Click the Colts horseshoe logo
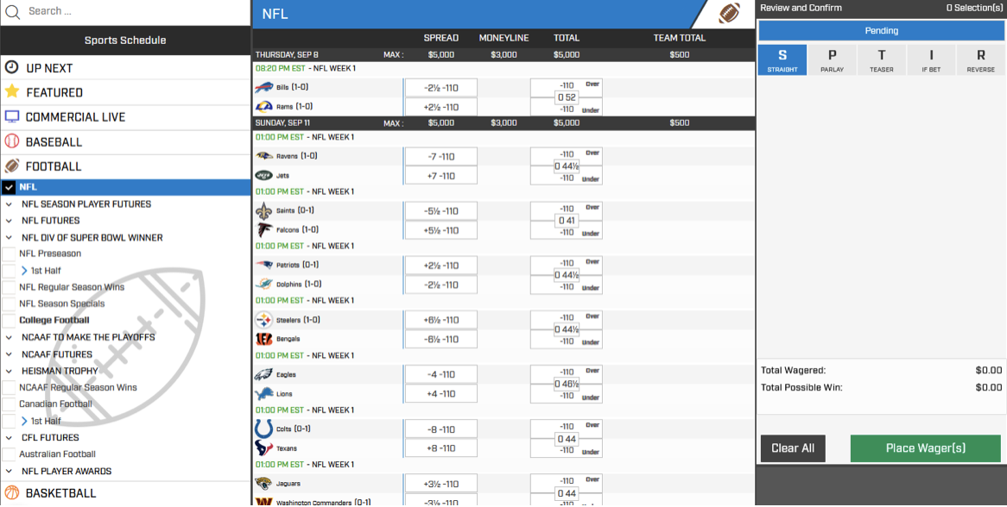The height and width of the screenshot is (507, 1007). (264, 429)
